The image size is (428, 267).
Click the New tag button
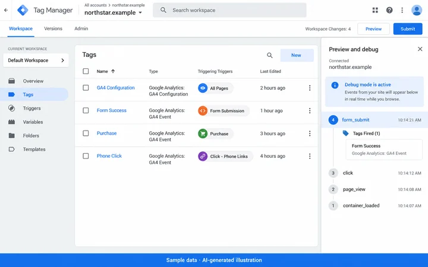click(x=297, y=55)
